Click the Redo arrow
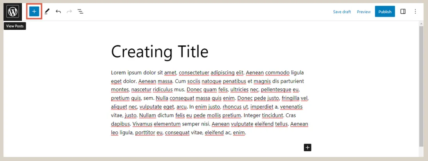 click(69, 12)
